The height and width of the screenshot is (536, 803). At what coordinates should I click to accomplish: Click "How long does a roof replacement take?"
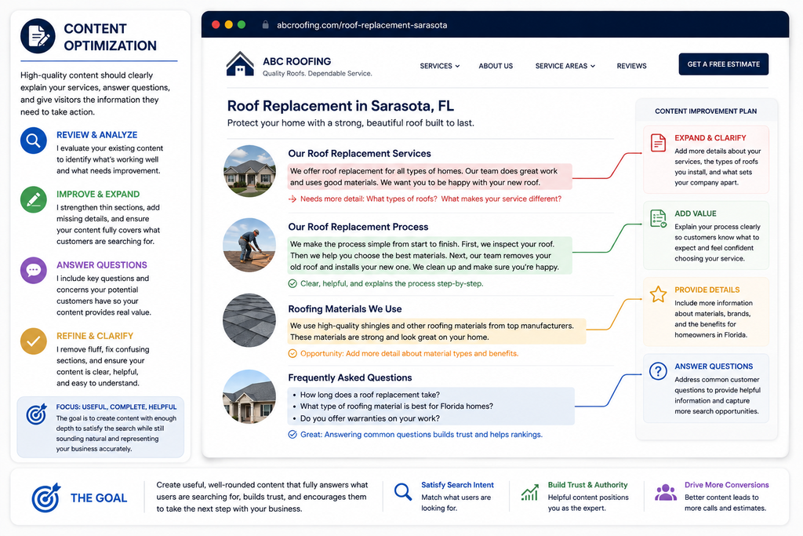click(x=370, y=395)
